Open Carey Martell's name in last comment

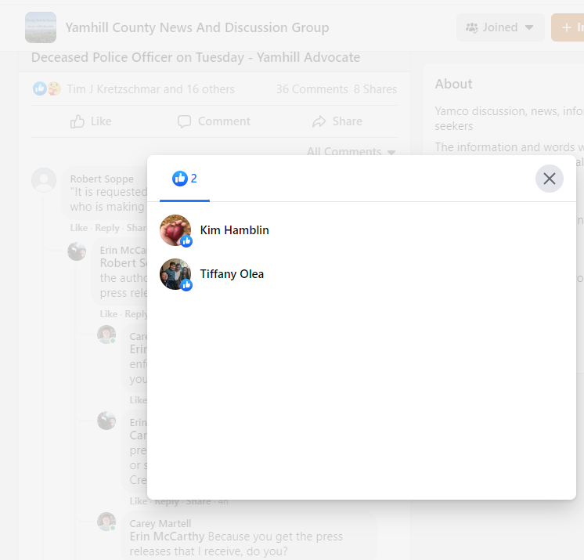(x=160, y=523)
